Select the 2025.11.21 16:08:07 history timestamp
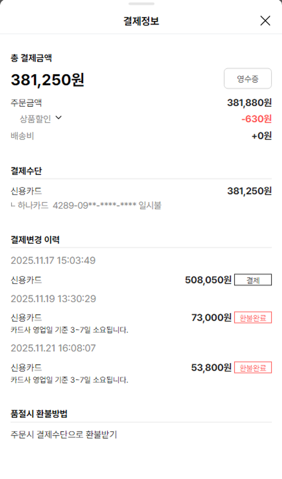 click(53, 348)
